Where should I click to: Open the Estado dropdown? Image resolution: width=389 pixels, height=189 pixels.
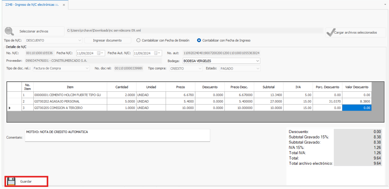(257, 68)
